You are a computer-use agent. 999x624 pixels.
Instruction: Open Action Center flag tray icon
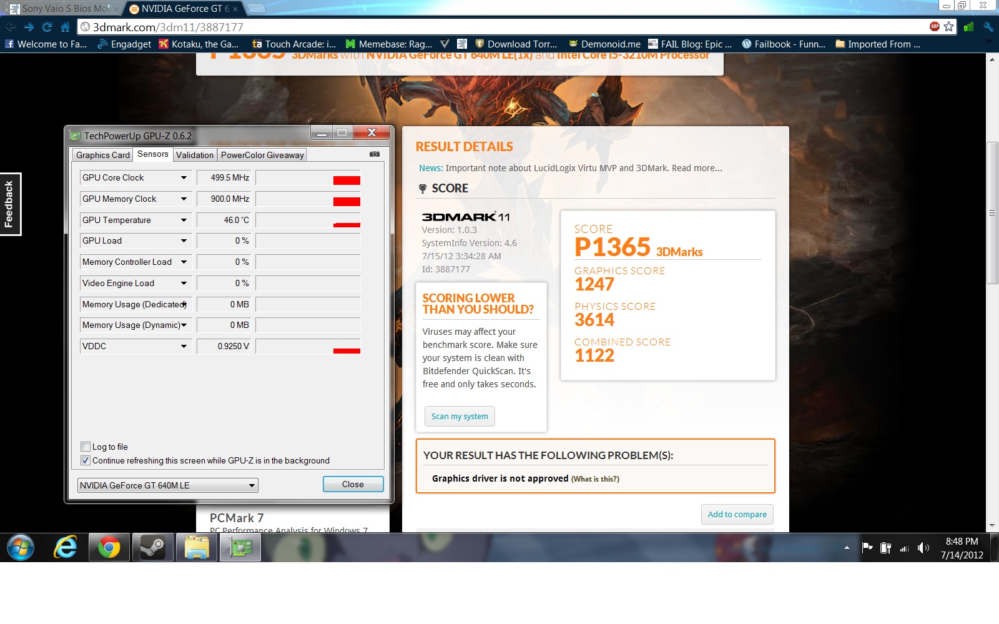click(x=867, y=548)
